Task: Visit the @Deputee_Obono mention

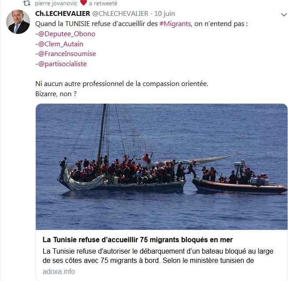Action: tap(67, 34)
